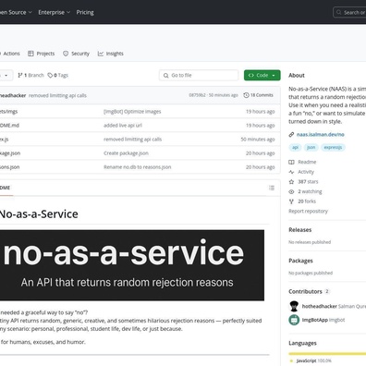Viewport: 366px width, 366px height.
Task: View the 2 watching list
Action: (310, 191)
